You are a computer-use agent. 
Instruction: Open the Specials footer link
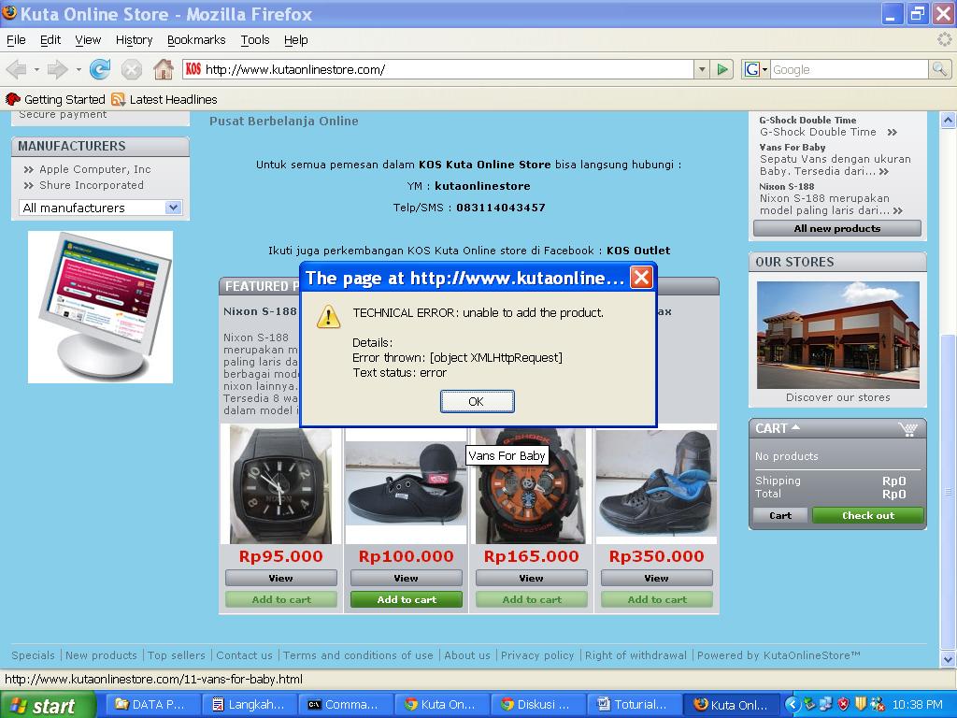tap(33, 655)
